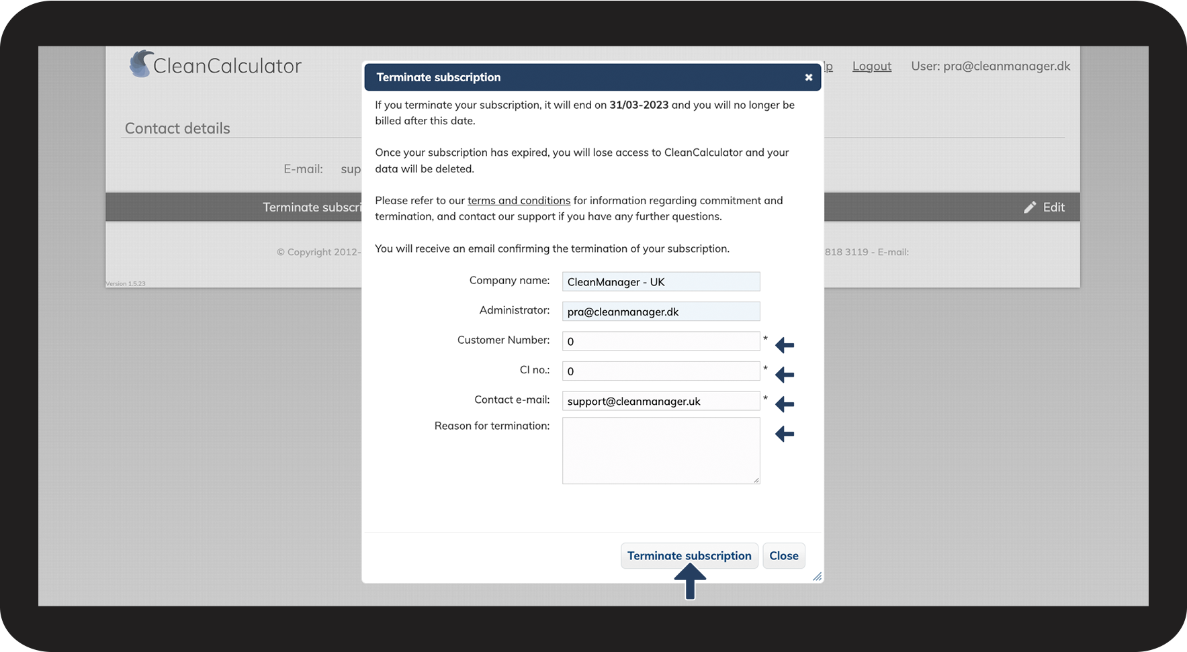Click the Reason for termination label
The image size is (1187, 652).
tap(492, 426)
